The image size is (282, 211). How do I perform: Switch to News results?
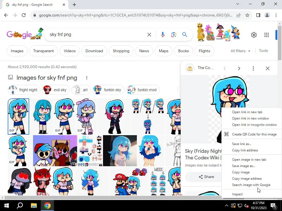(x=144, y=51)
